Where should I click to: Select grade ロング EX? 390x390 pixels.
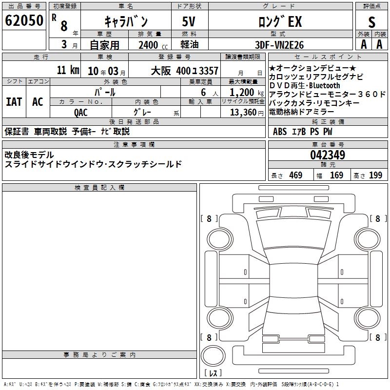point(280,21)
